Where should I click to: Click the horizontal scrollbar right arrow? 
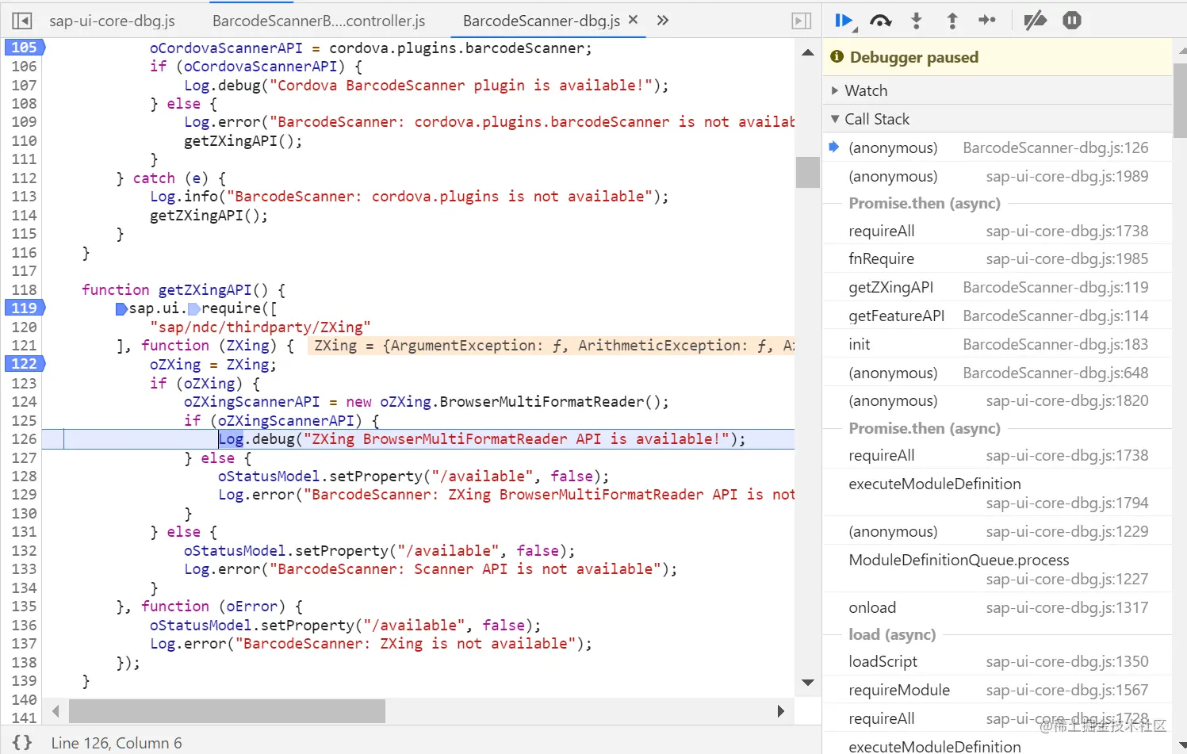[781, 711]
